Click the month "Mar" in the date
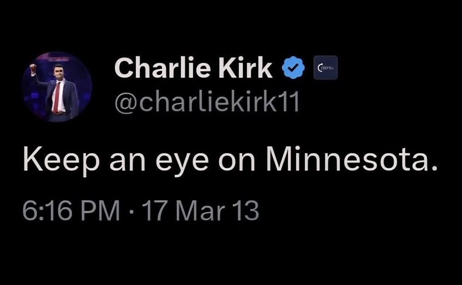 coord(201,211)
